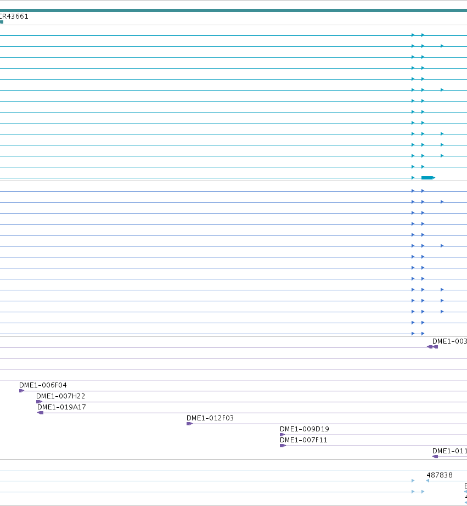Viewport: 467px width, 506px height.
Task: Click the partially visible DME1-003 label
Action: click(x=449, y=341)
